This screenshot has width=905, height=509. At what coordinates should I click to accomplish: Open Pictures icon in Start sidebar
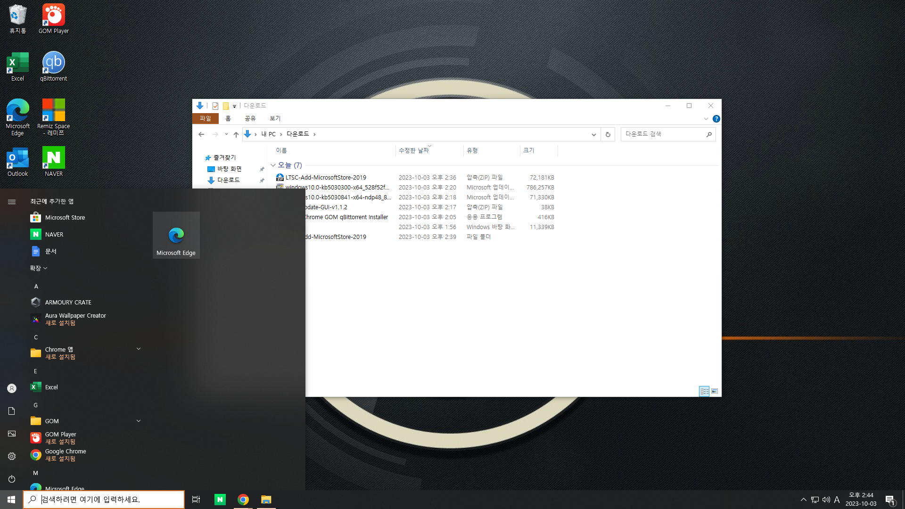(12, 434)
